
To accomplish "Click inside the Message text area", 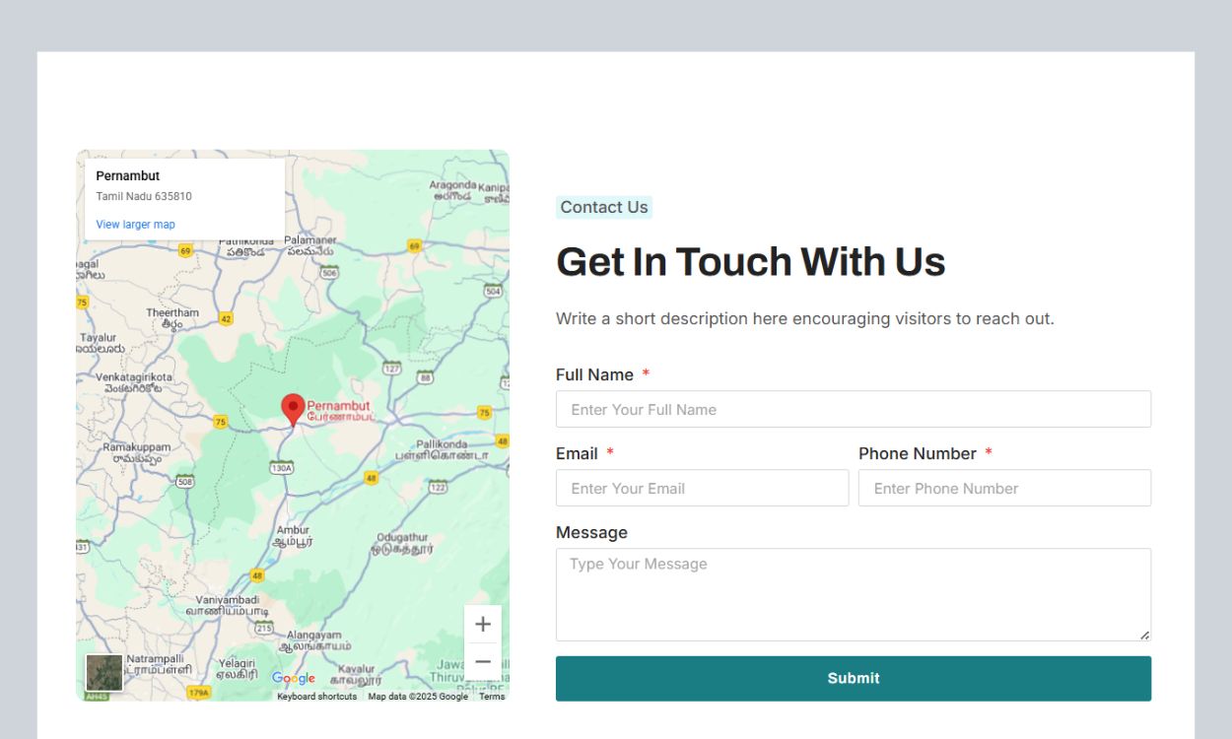I will point(853,594).
